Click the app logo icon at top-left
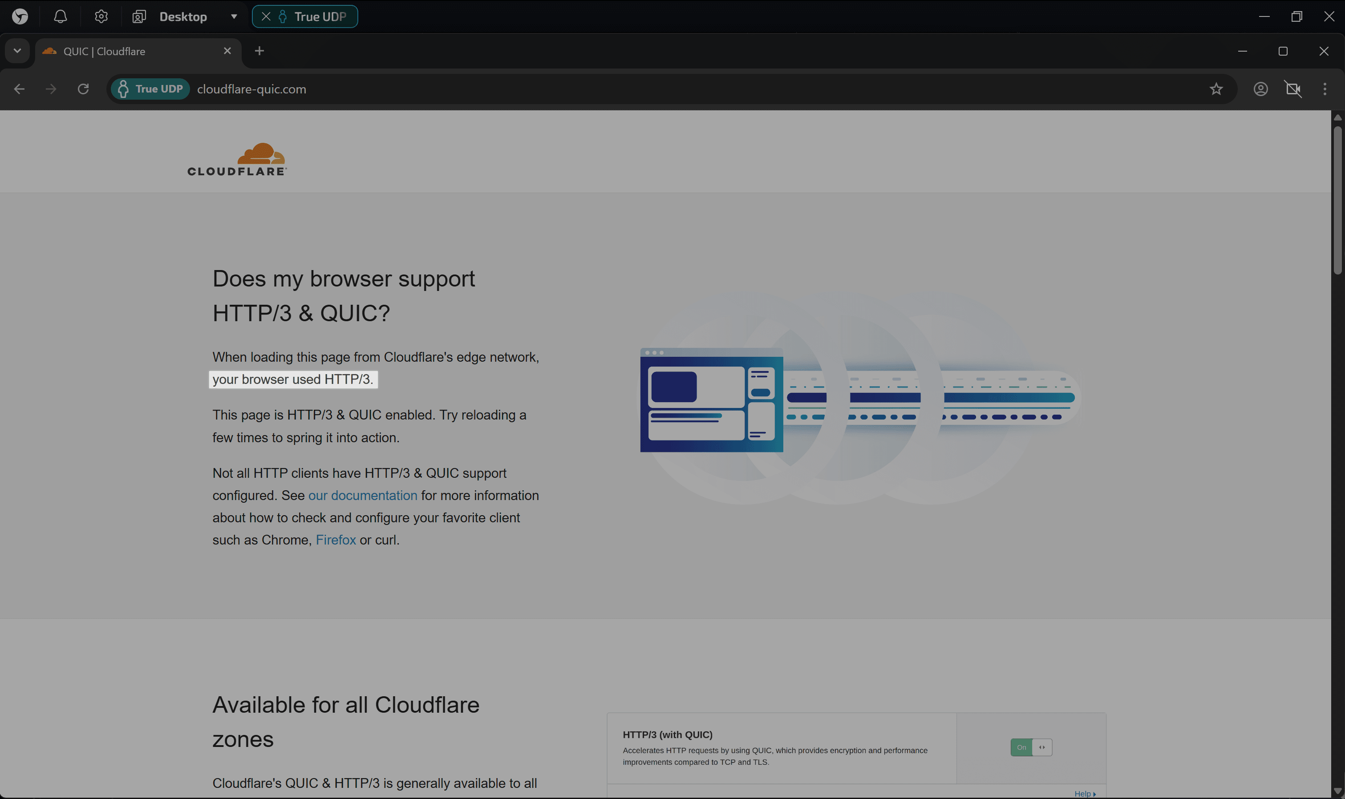This screenshot has height=799, width=1345. 20,17
